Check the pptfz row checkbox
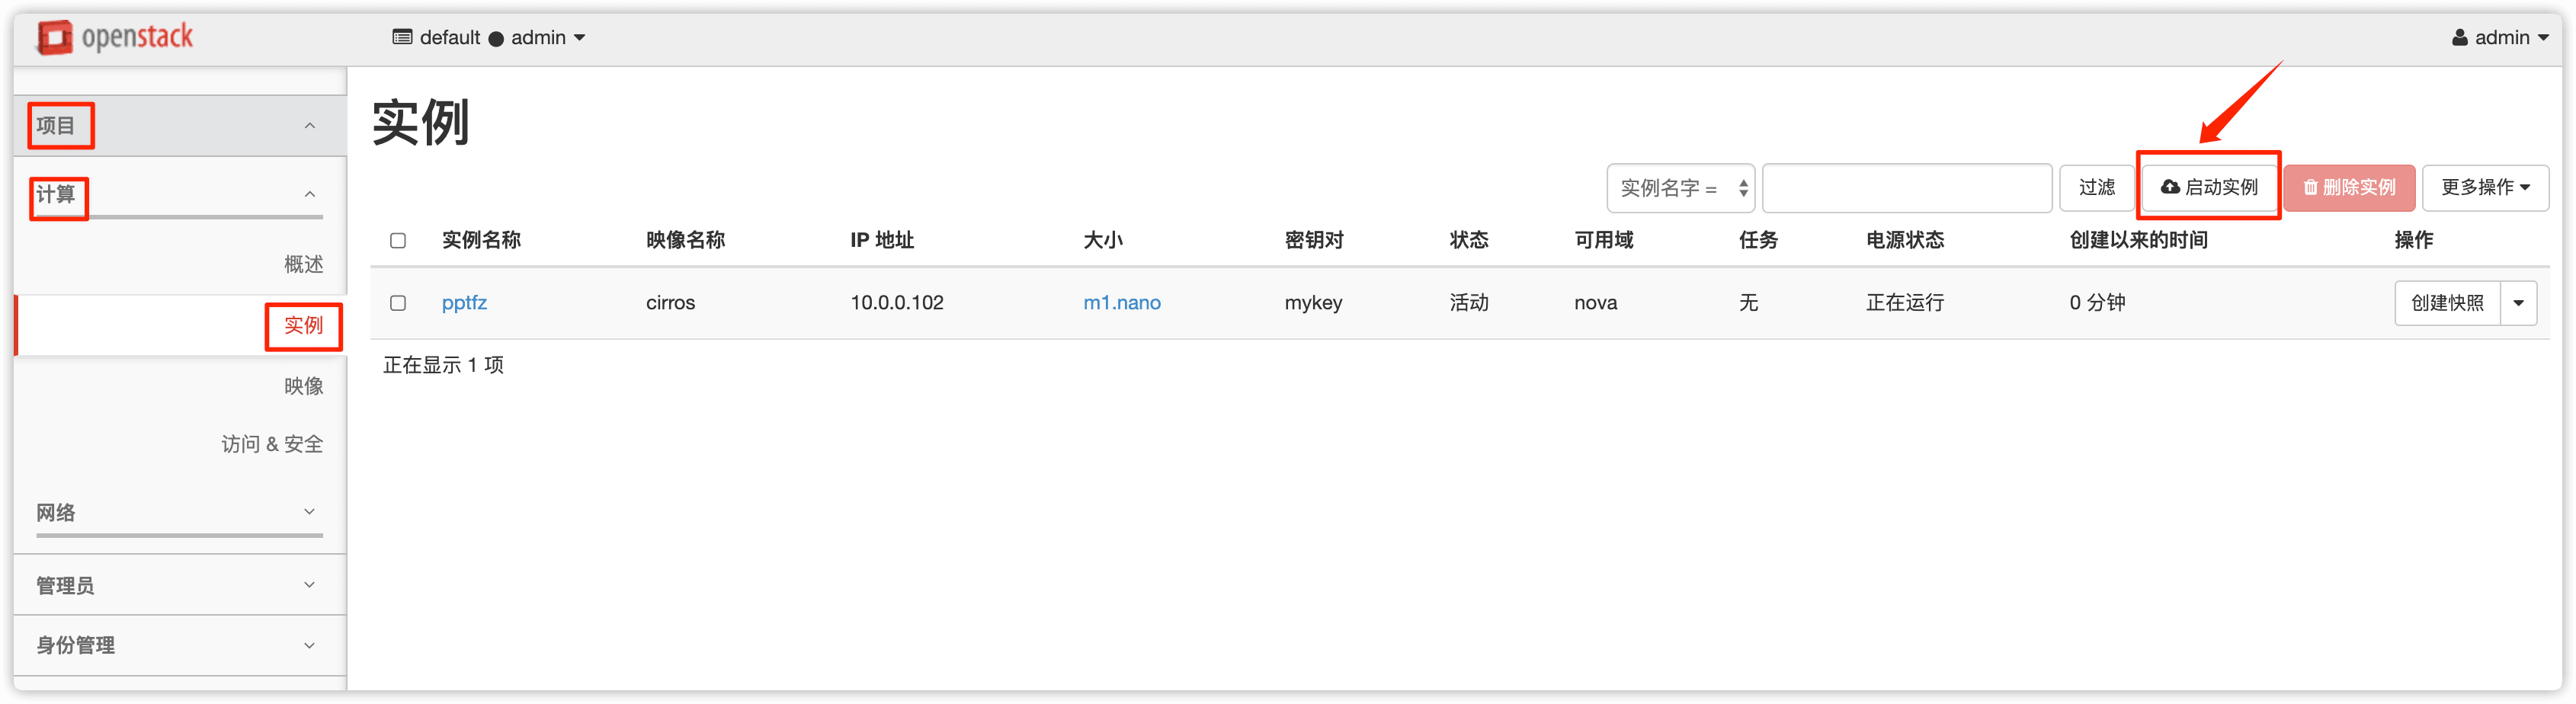 [398, 303]
